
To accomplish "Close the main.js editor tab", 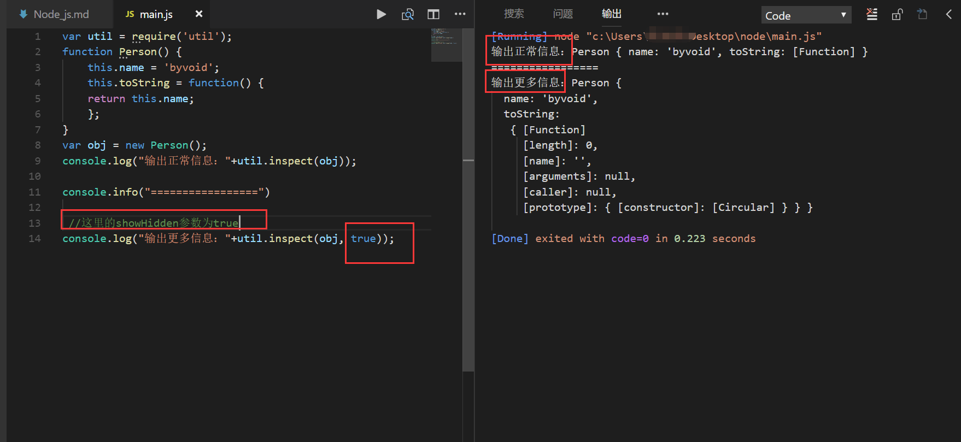I will (x=199, y=14).
